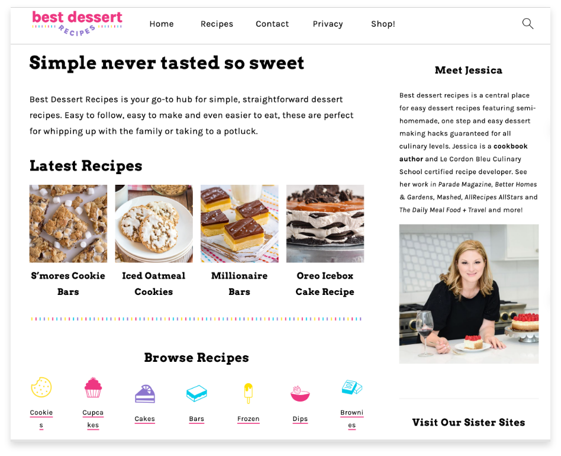Pick the blue Bars category icon

(x=196, y=393)
